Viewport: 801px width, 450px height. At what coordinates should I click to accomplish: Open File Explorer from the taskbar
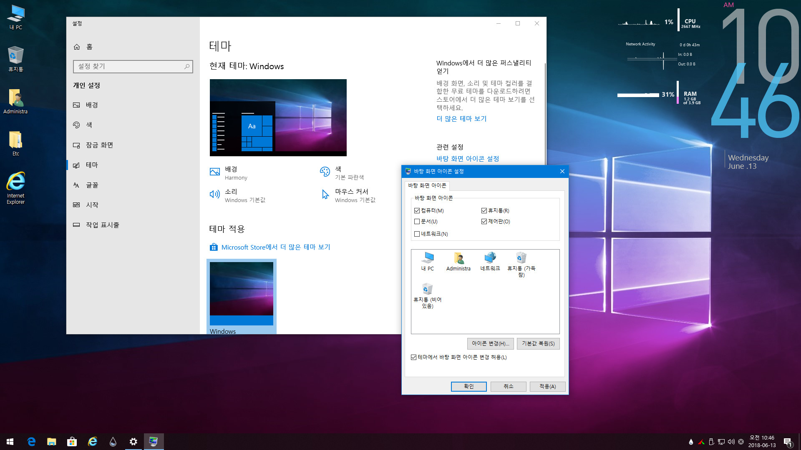(x=52, y=442)
